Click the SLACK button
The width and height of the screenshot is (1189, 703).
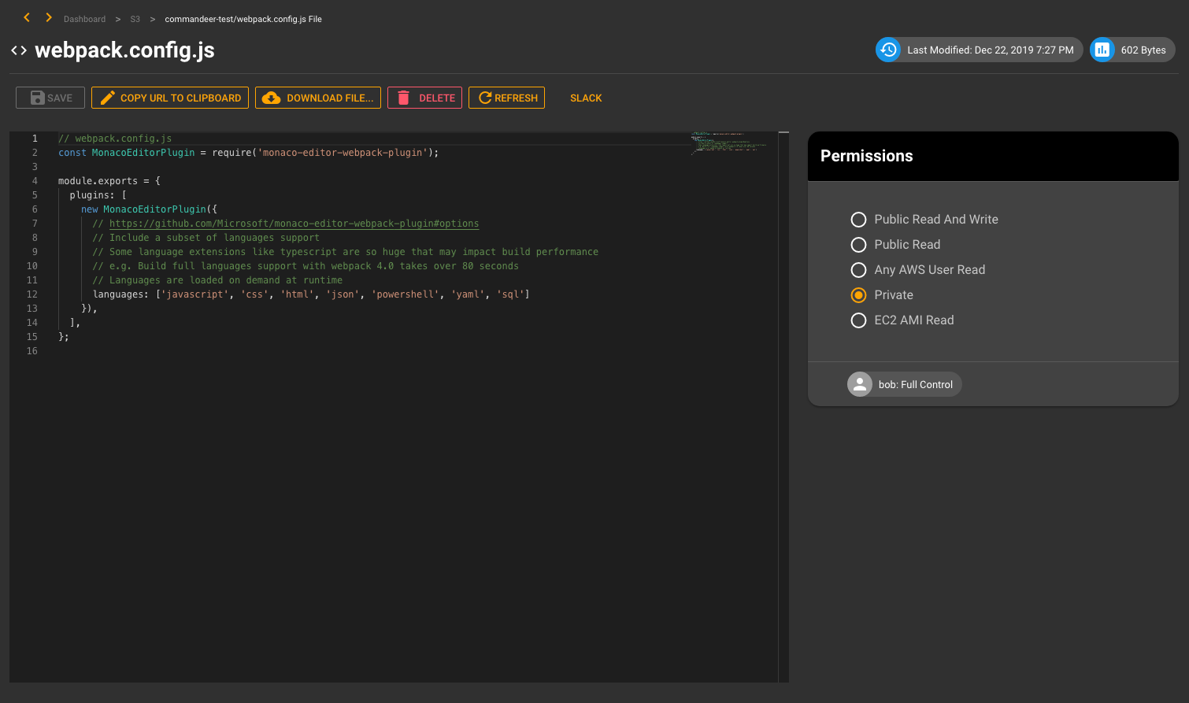click(586, 98)
